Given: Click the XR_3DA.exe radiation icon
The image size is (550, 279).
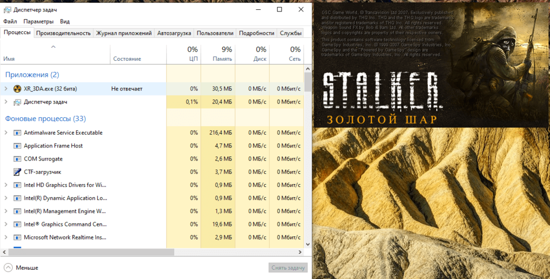Looking at the screenshot, I should pos(17,89).
